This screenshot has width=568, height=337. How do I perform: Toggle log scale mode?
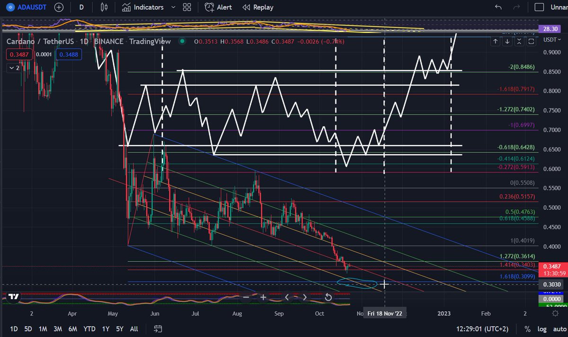tap(541, 328)
